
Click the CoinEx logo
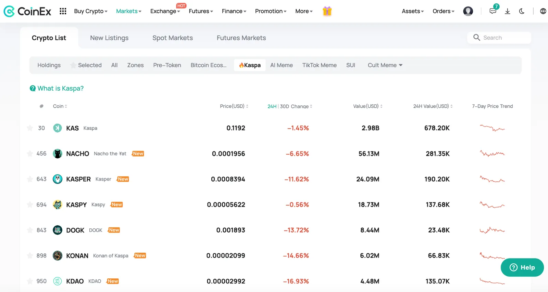[x=27, y=11]
